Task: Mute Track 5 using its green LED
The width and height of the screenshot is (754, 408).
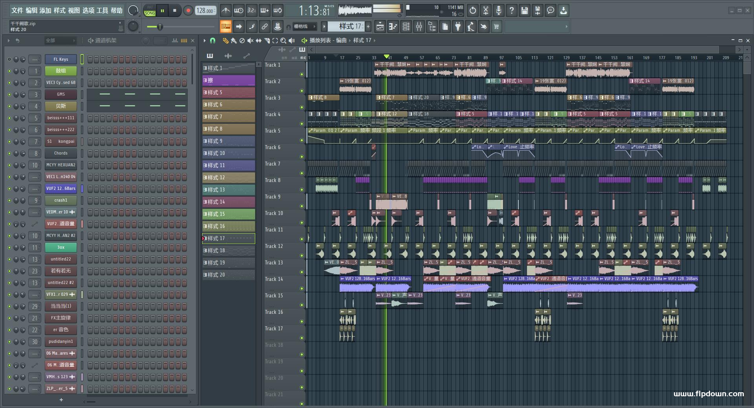Action: click(x=302, y=140)
